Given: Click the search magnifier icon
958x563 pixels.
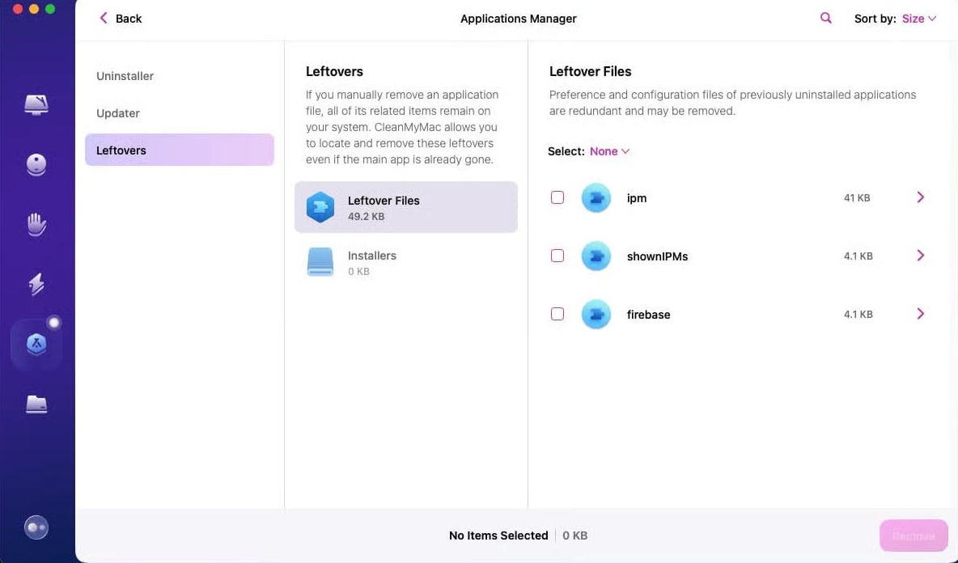Looking at the screenshot, I should [x=825, y=19].
